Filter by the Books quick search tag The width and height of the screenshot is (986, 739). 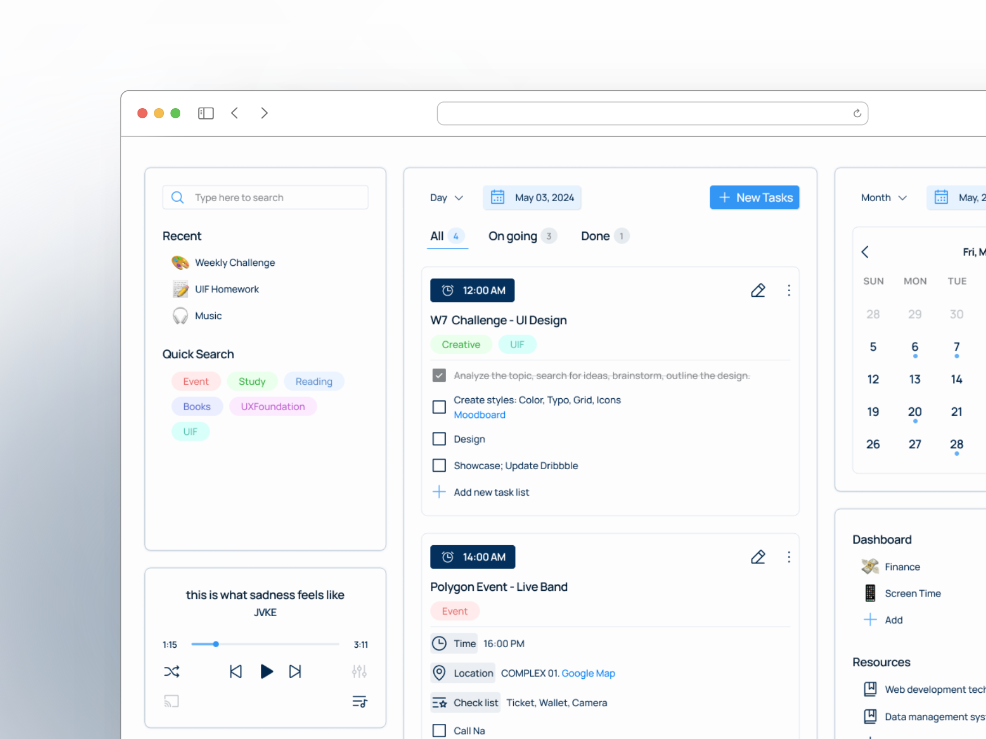pos(197,407)
